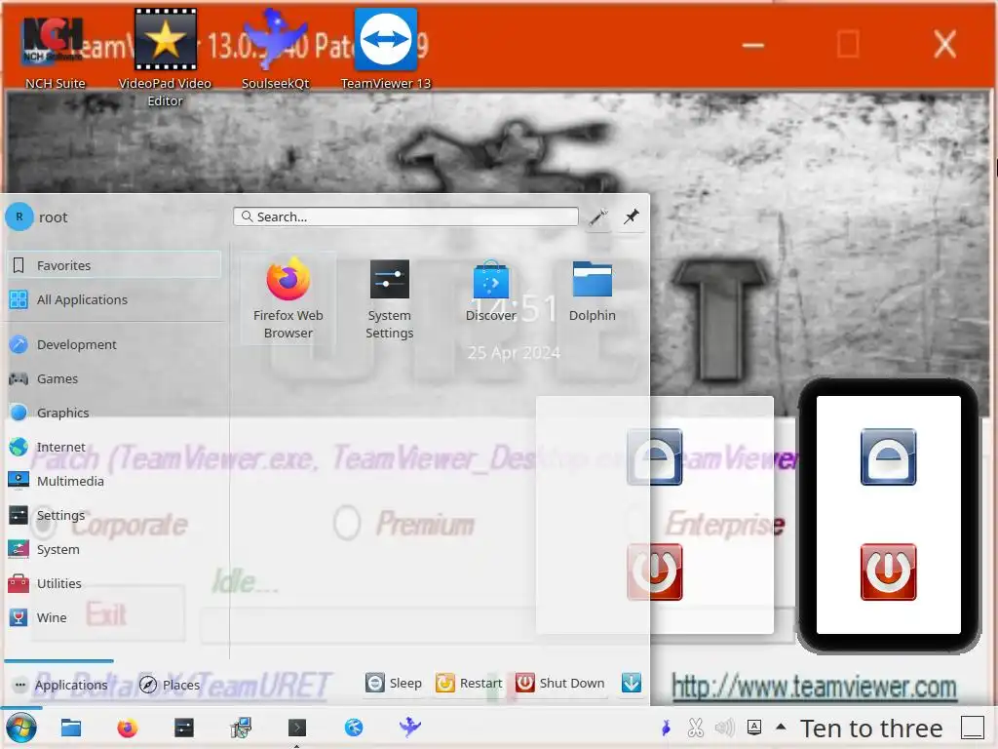Open the System category
This screenshot has width=998, height=749.
tap(113, 549)
